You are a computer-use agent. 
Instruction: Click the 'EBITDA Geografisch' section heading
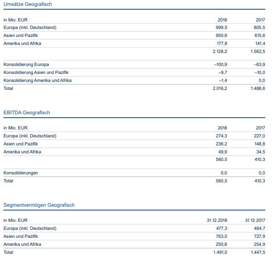pyautogui.click(x=26, y=113)
